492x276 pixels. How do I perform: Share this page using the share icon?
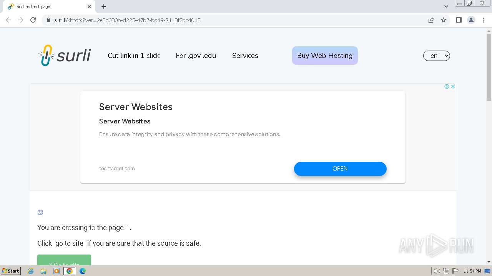coord(431,20)
